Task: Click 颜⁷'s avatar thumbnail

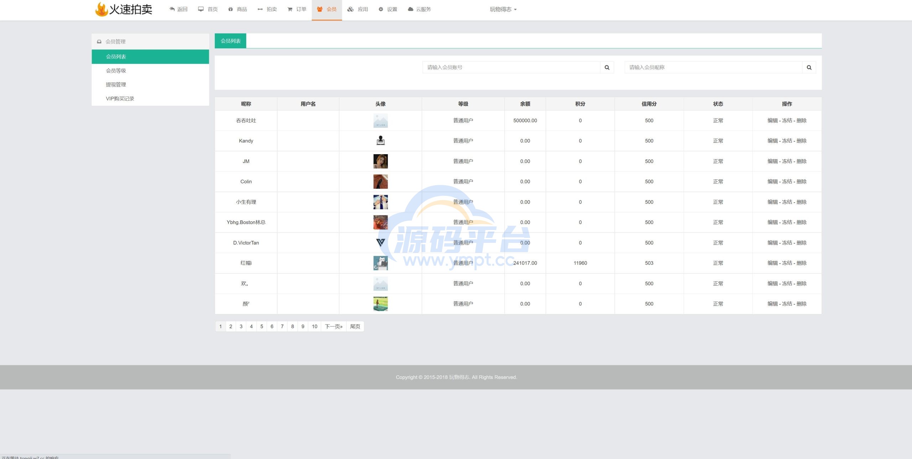Action: (380, 304)
